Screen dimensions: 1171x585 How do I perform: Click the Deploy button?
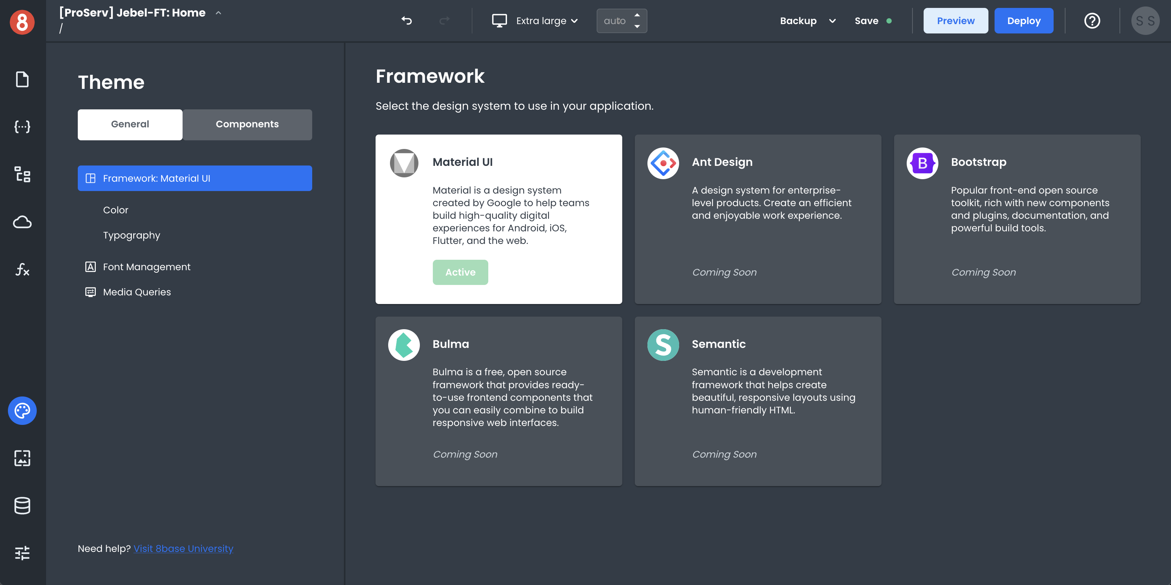point(1023,21)
